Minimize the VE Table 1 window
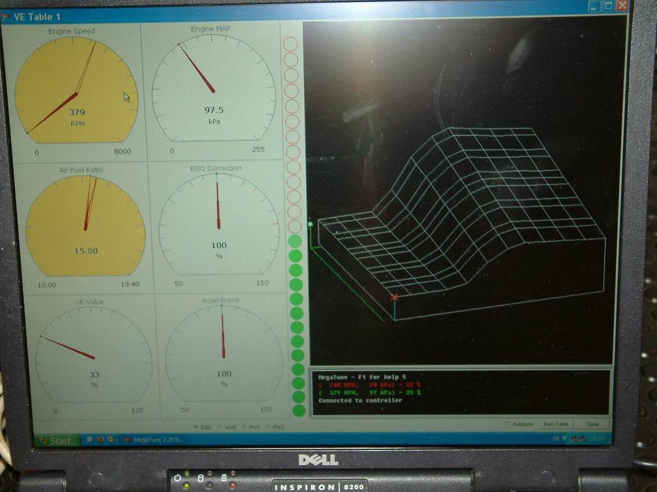Image resolution: width=657 pixels, height=492 pixels. (x=593, y=6)
